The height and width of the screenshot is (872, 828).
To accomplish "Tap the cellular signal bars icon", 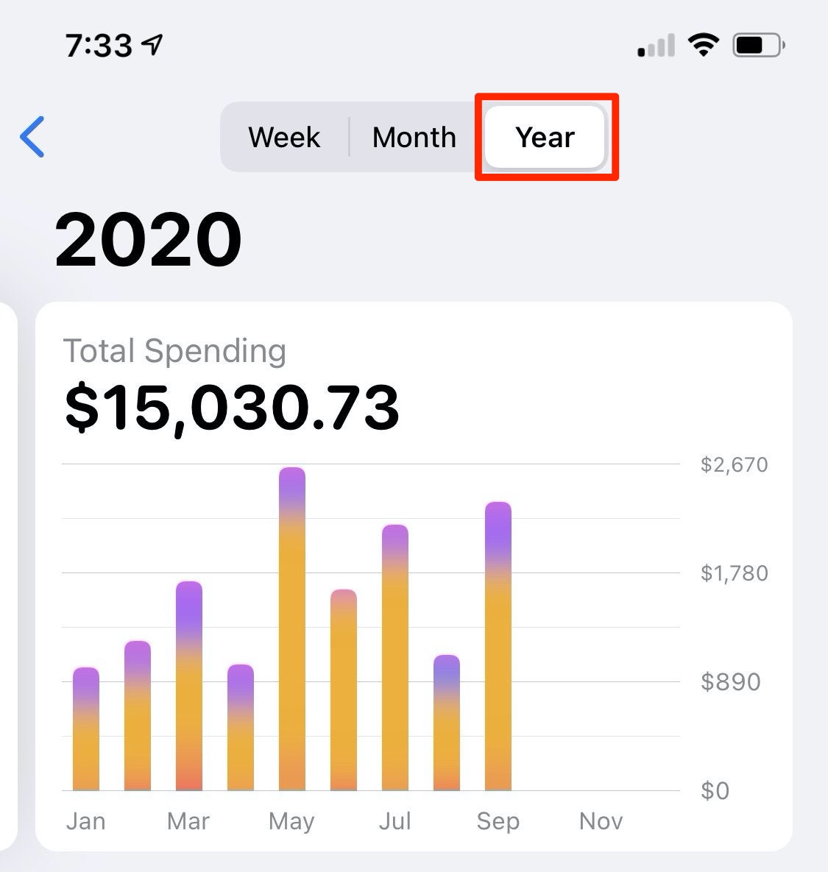I will pyautogui.click(x=657, y=45).
